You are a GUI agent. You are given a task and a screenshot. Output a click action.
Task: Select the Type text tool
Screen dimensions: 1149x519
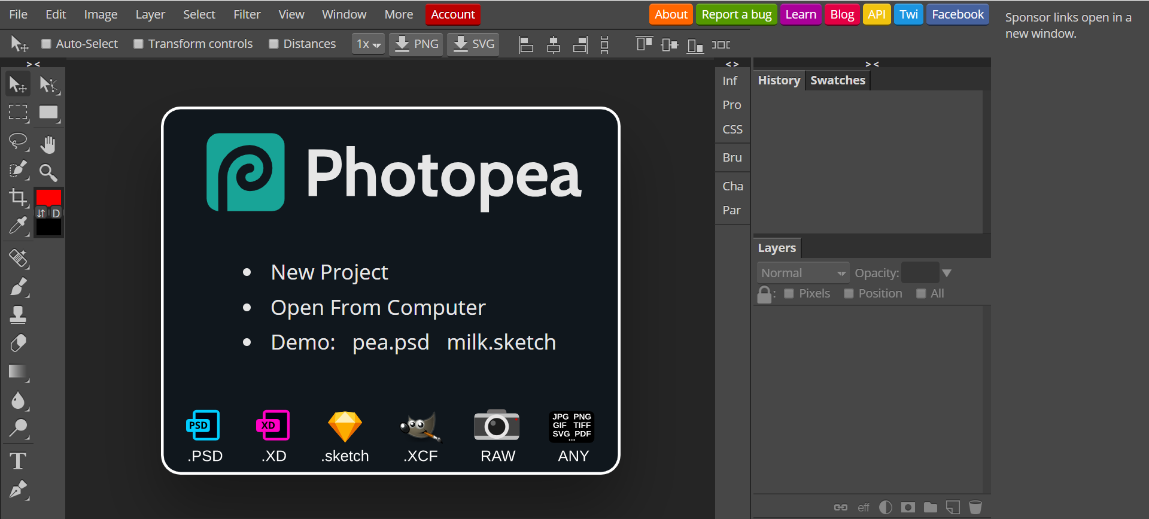pos(18,461)
